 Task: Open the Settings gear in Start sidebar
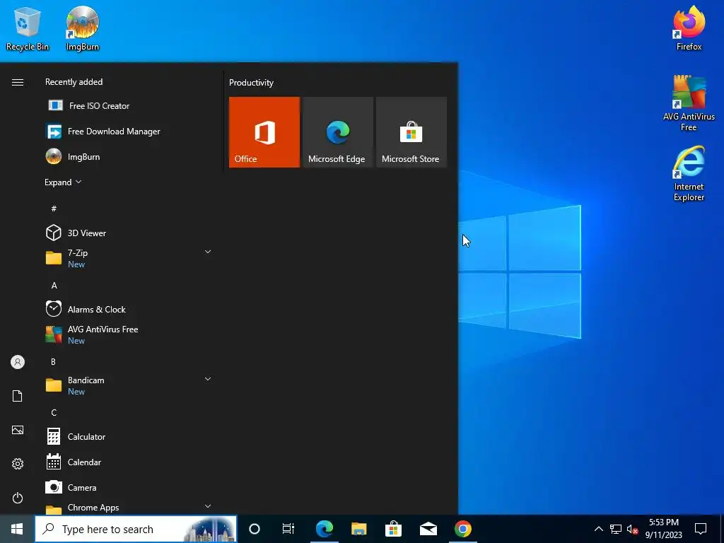point(18,464)
